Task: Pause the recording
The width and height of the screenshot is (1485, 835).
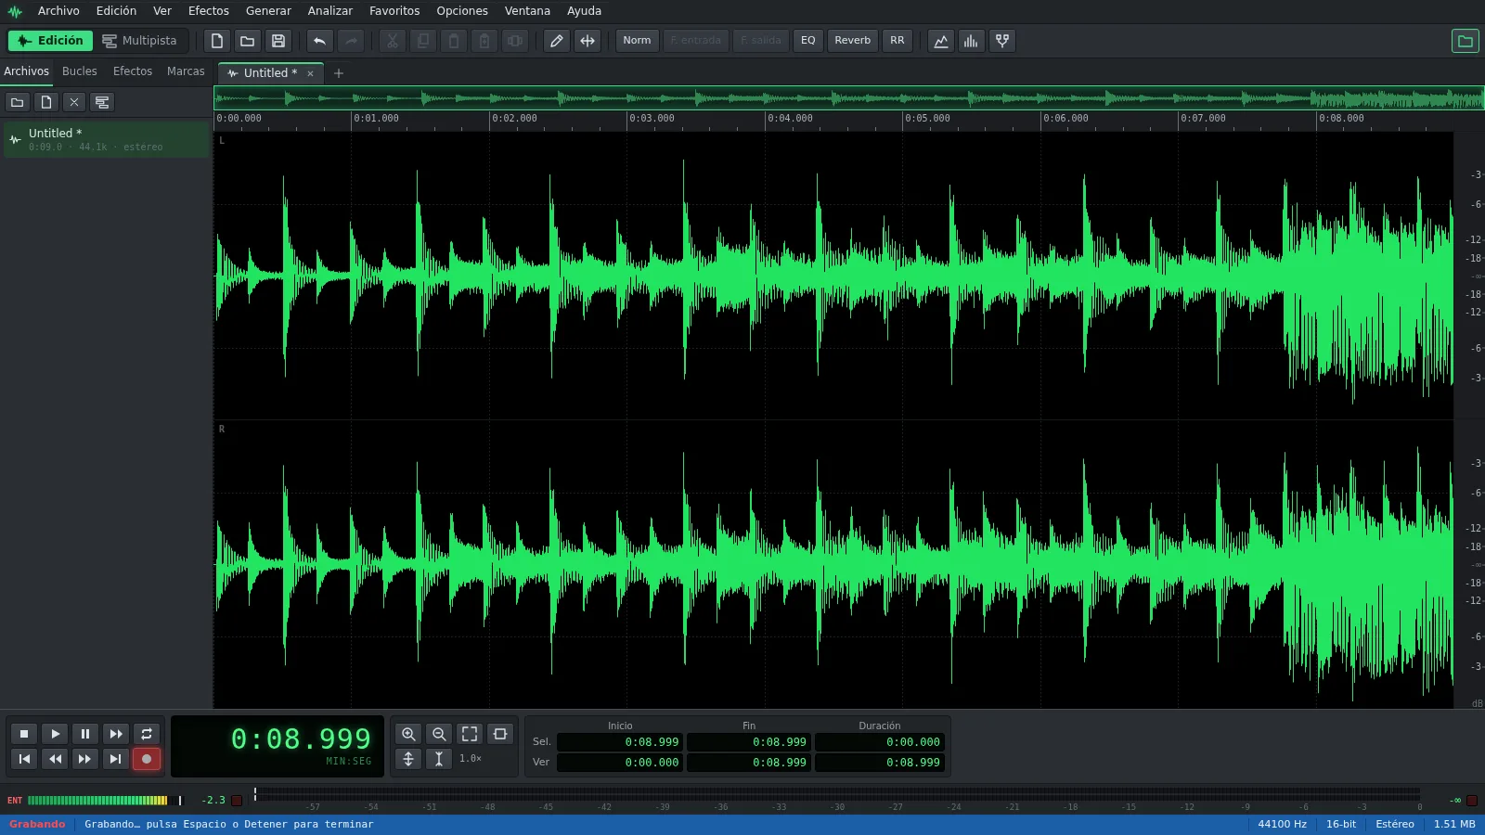Action: [x=85, y=734]
